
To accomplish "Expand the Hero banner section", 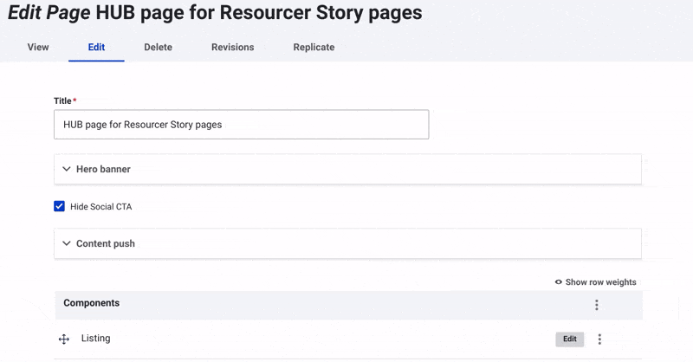I will (x=347, y=169).
